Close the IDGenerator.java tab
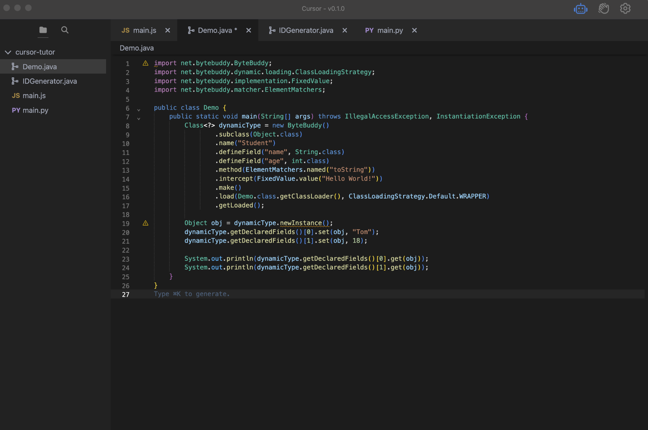 tap(345, 30)
